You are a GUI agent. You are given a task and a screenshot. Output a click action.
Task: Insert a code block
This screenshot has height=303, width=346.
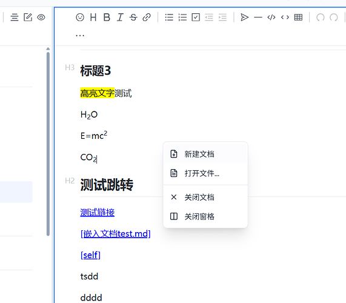coord(271,17)
